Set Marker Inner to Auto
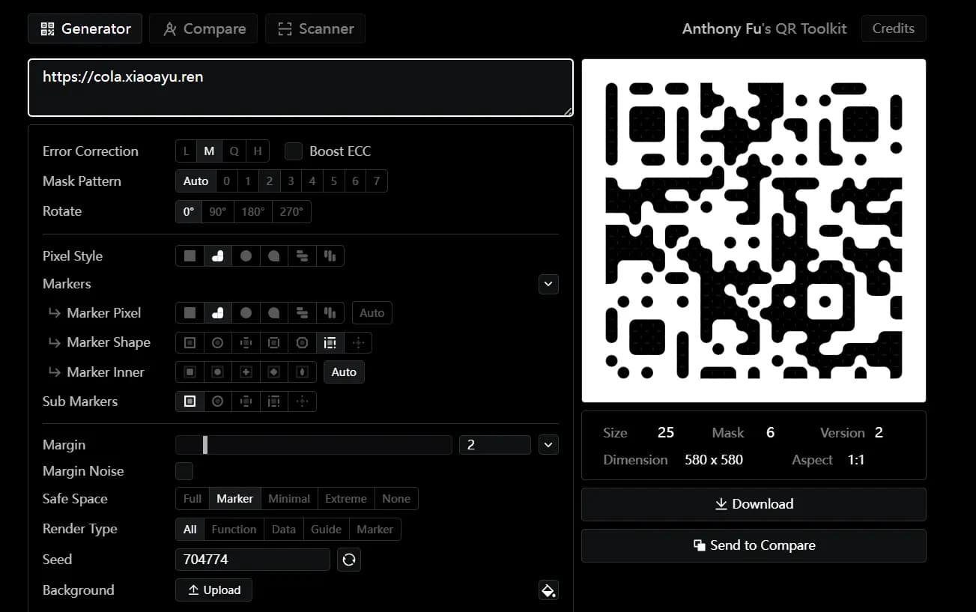Viewport: 976px width, 612px height. click(x=344, y=372)
